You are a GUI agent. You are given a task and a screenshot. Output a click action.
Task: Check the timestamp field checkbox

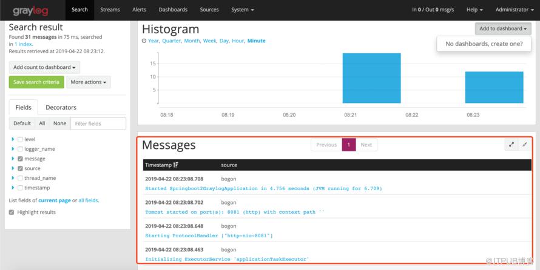(x=20, y=188)
